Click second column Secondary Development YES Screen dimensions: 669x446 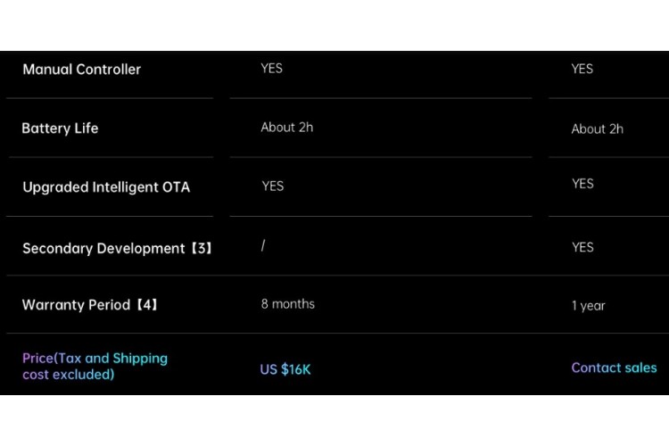tap(582, 247)
